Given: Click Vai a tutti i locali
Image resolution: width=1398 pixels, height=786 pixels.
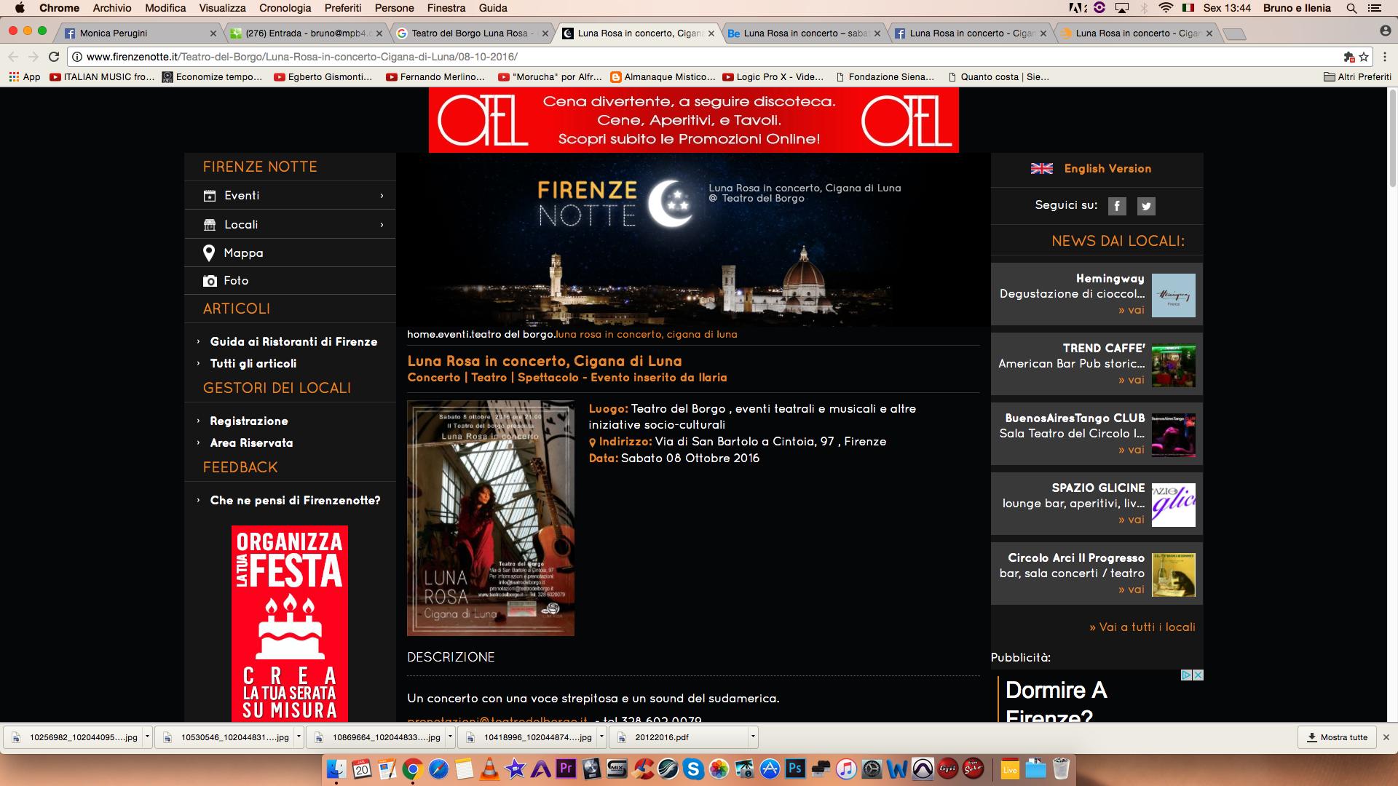Looking at the screenshot, I should 1142,627.
